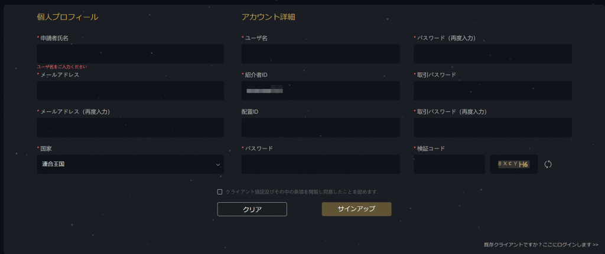Click the クリア button

pyautogui.click(x=252, y=209)
